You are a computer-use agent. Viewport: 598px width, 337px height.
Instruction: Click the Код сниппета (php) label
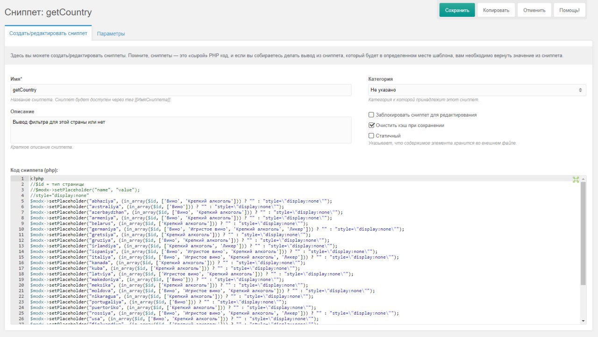(34, 171)
